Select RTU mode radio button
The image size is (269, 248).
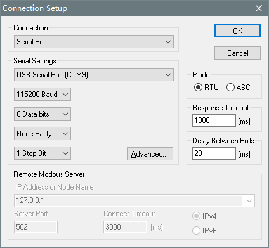[x=198, y=88]
